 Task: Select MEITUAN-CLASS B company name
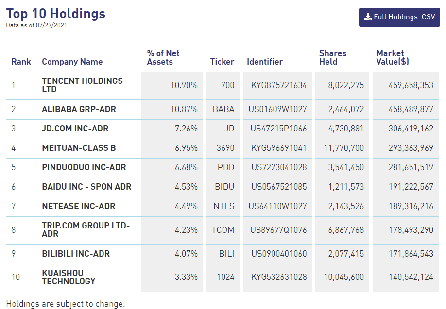pyautogui.click(x=79, y=147)
